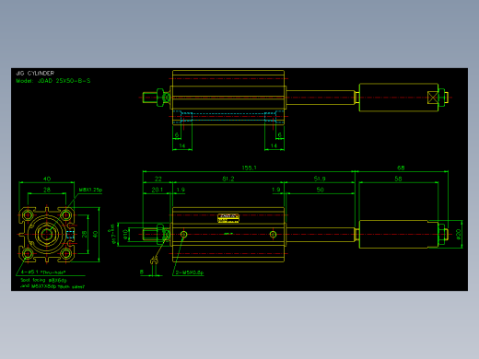Select the M6X1X8dp both sides note
This screenshot has width=479, height=359.
53,286
